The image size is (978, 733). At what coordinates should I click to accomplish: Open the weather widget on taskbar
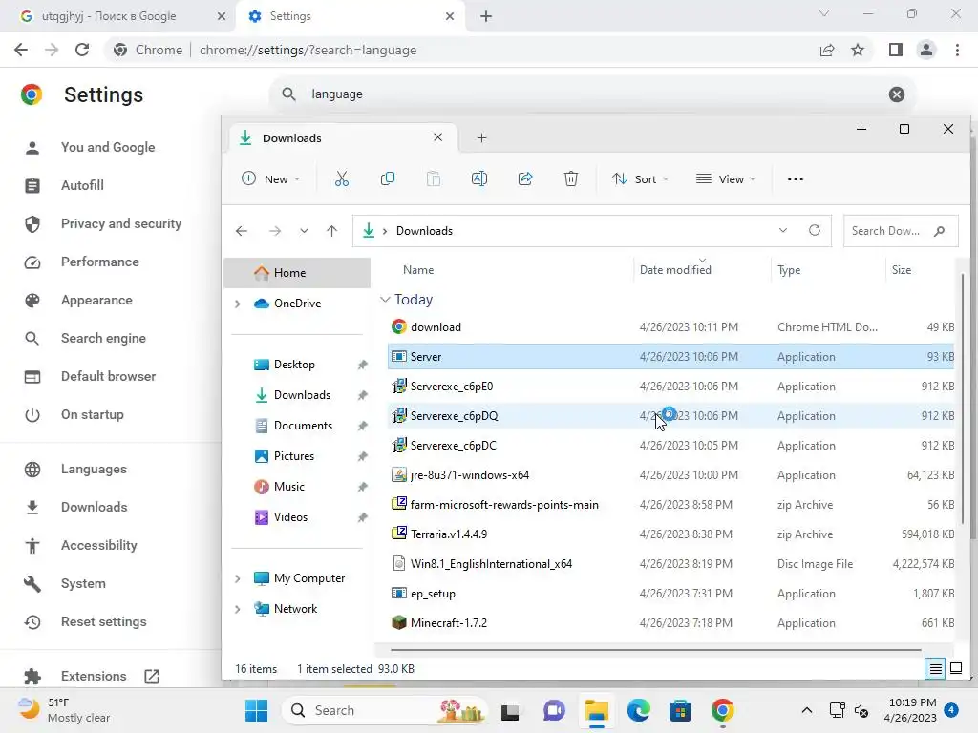[x=64, y=710]
